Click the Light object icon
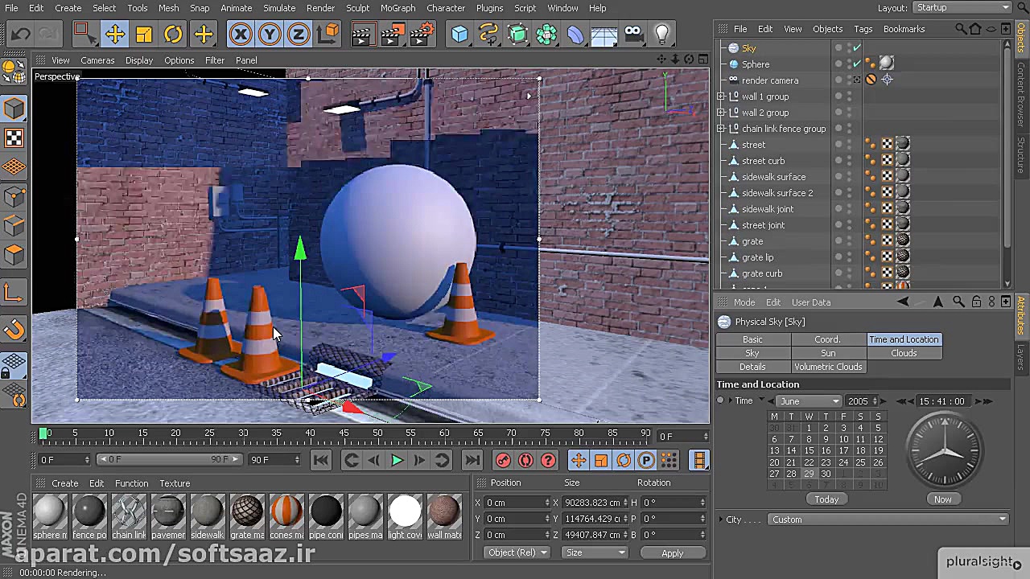 pyautogui.click(x=661, y=34)
